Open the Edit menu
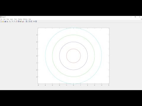The width and height of the screenshot is (142, 106). (x=4, y=19)
